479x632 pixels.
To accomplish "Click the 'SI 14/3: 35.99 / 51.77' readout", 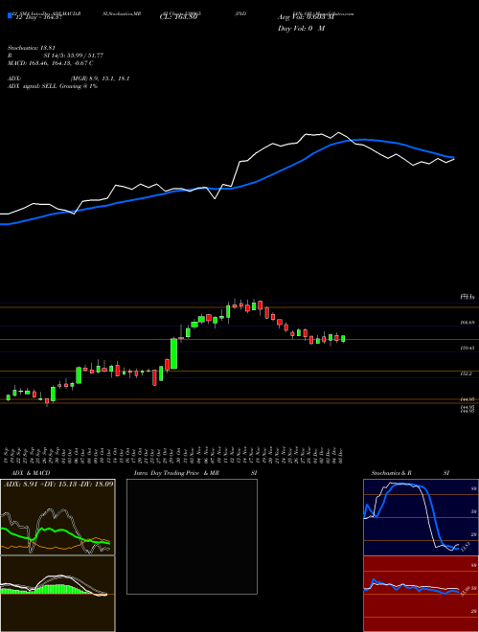I will [x=74, y=56].
